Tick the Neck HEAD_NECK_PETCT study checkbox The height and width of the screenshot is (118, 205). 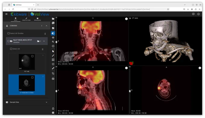(8, 41)
